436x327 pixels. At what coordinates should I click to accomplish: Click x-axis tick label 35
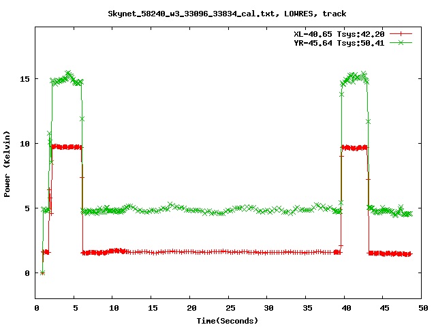307,308
